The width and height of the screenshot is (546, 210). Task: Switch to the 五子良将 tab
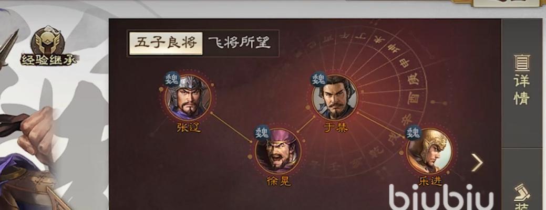[166, 44]
